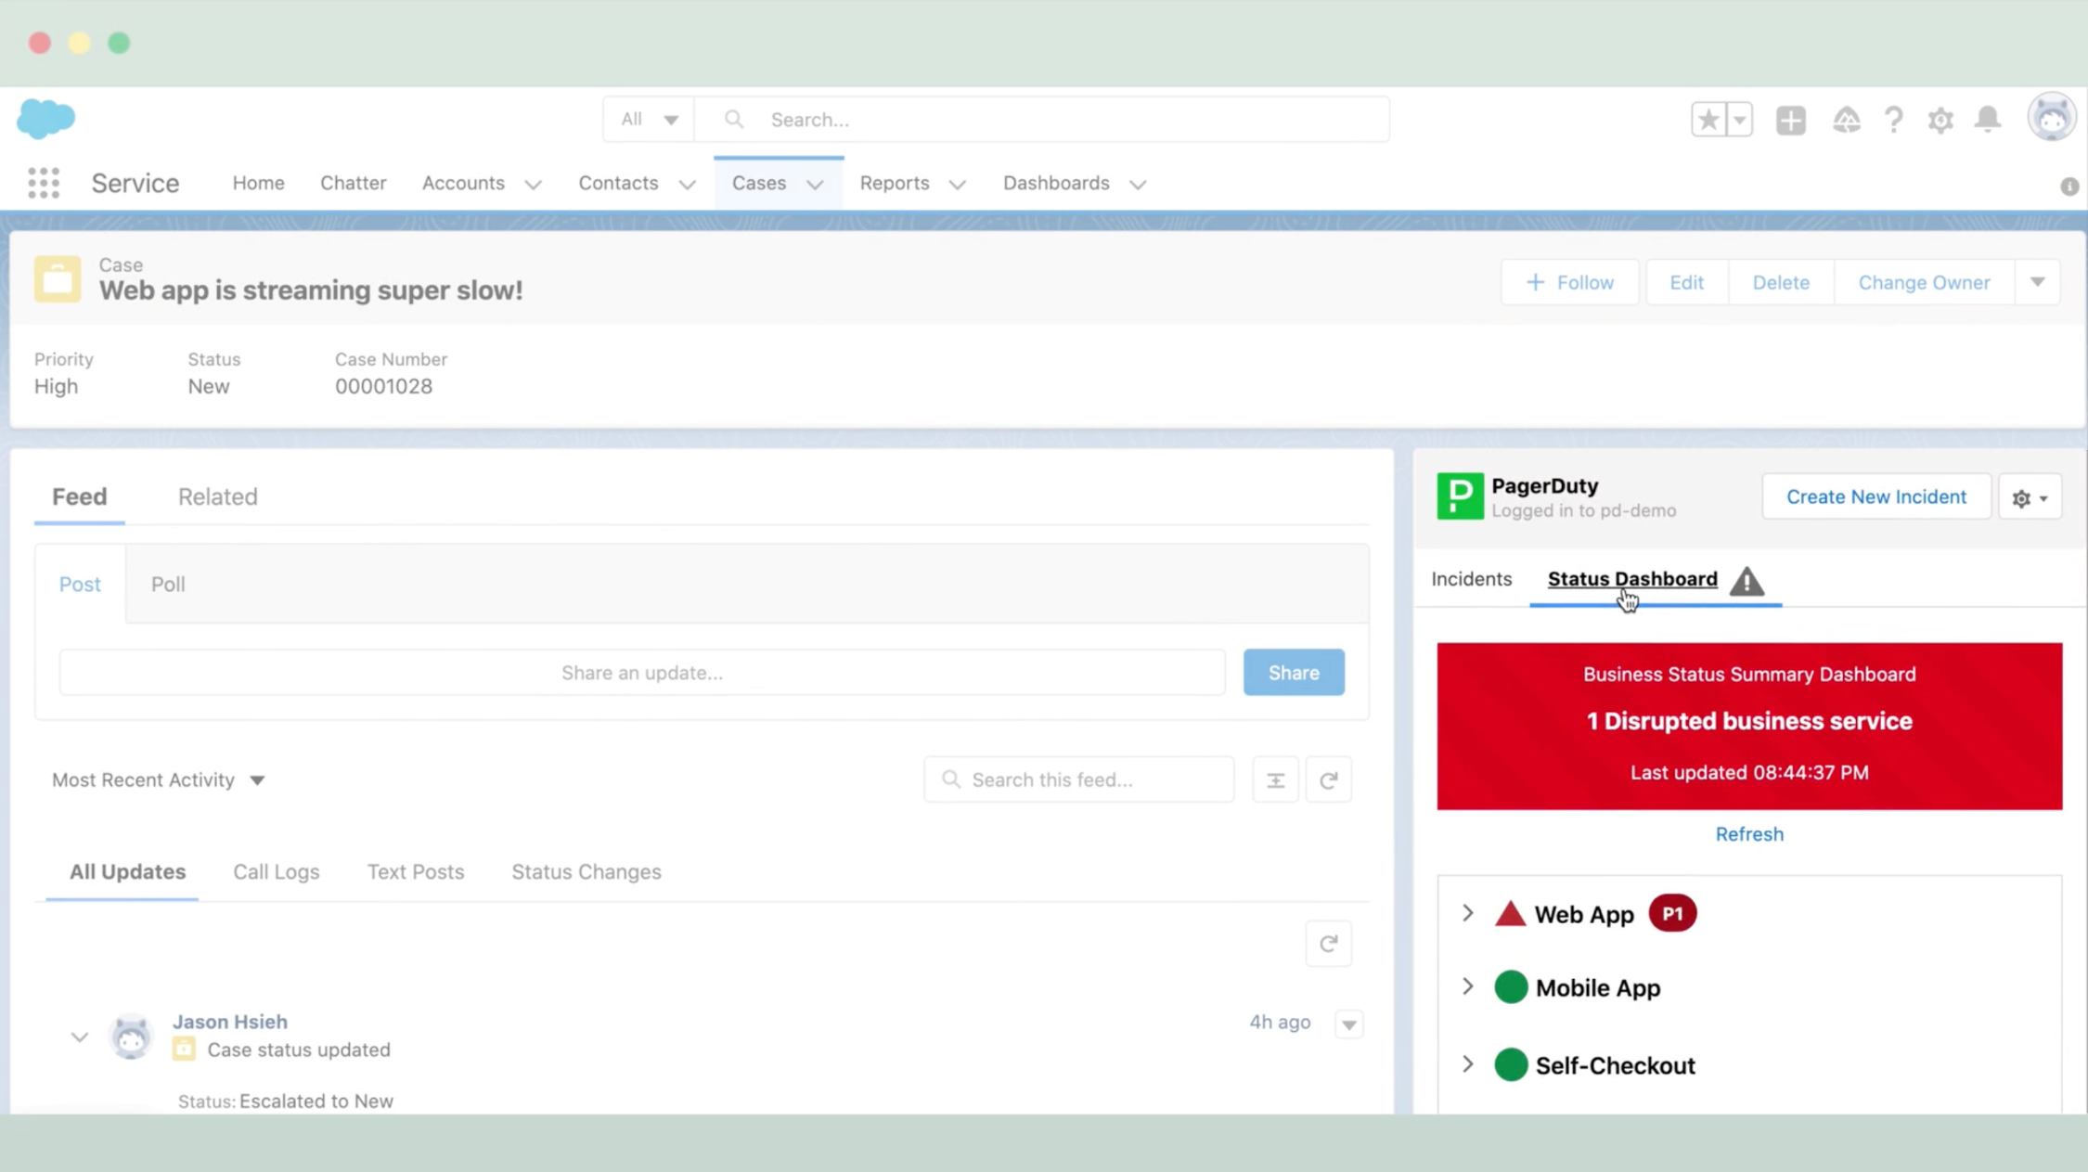Open PagerDuty app settings gear
2088x1172 pixels.
(x=2030, y=496)
